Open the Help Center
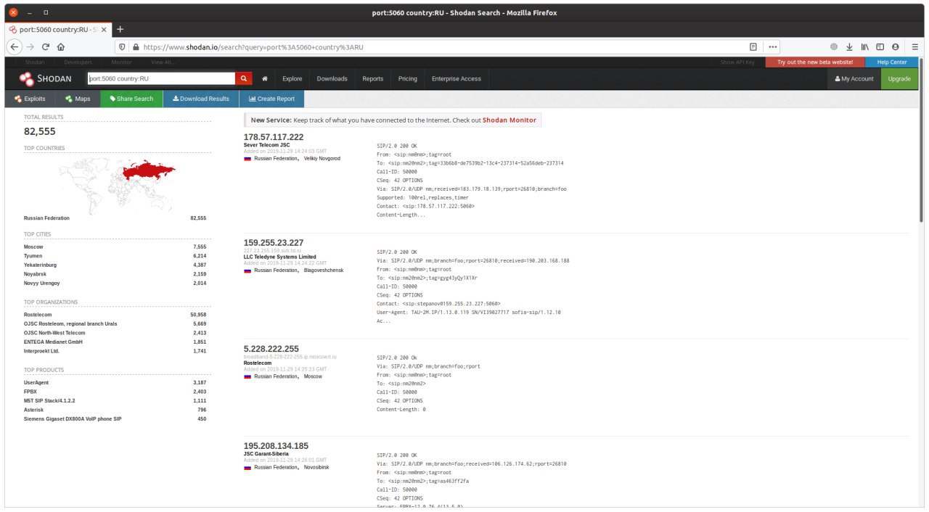Screen dimensions: 929x512 [x=892, y=62]
